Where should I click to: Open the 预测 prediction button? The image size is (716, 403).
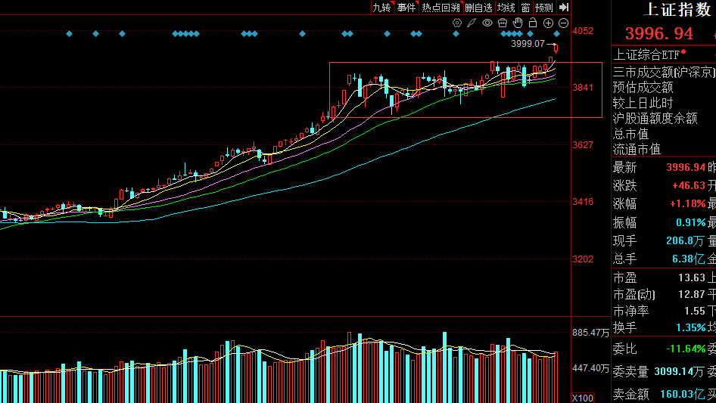tap(544, 8)
